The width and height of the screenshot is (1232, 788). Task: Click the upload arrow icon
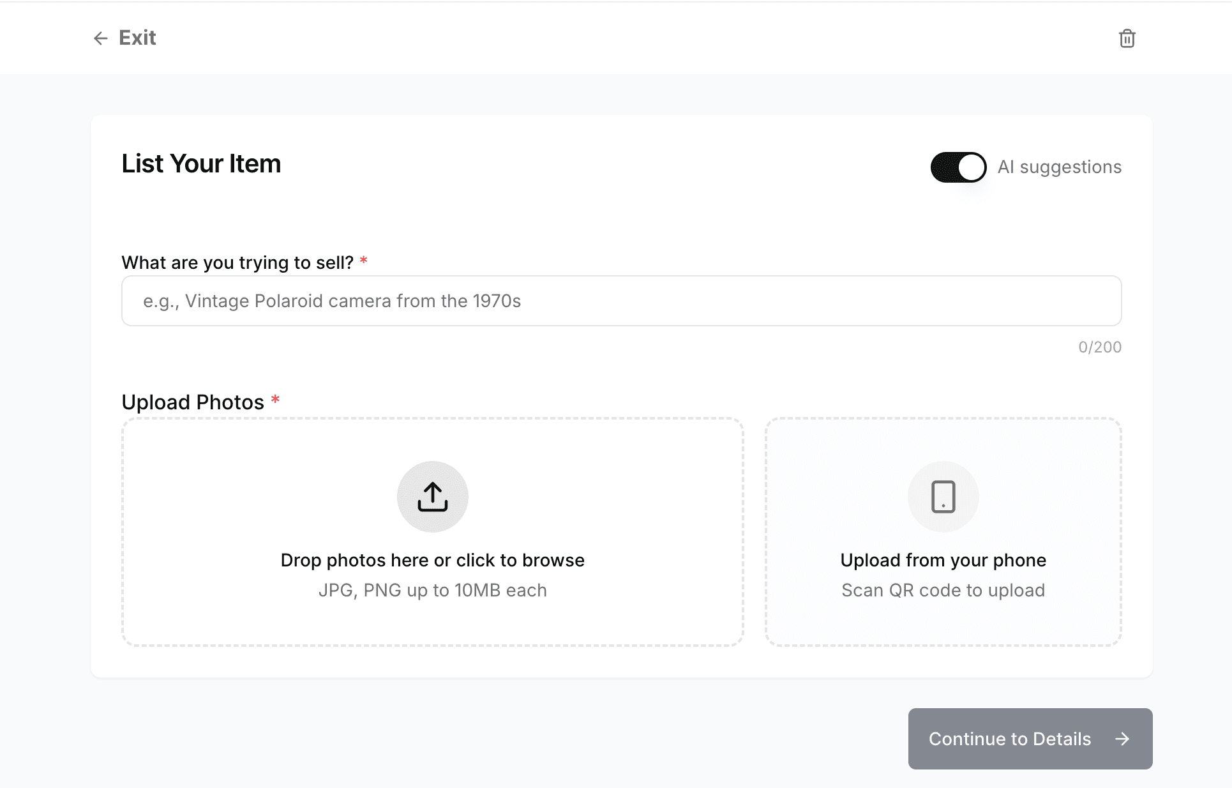432,497
